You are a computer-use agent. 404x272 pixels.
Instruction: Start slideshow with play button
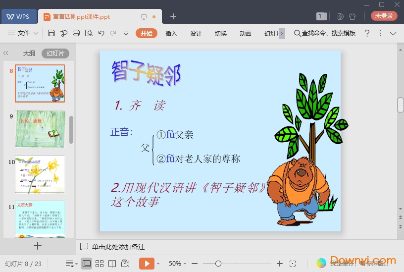pyautogui.click(x=147, y=264)
